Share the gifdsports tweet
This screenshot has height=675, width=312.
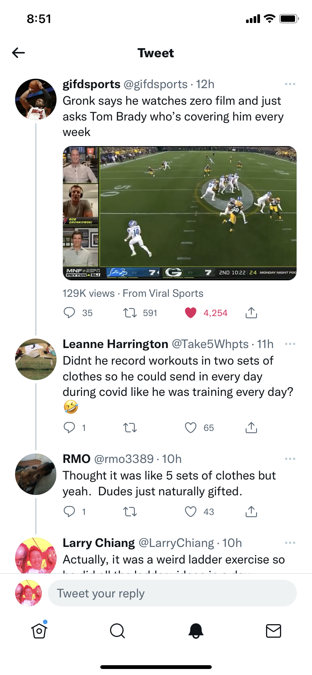tap(251, 313)
